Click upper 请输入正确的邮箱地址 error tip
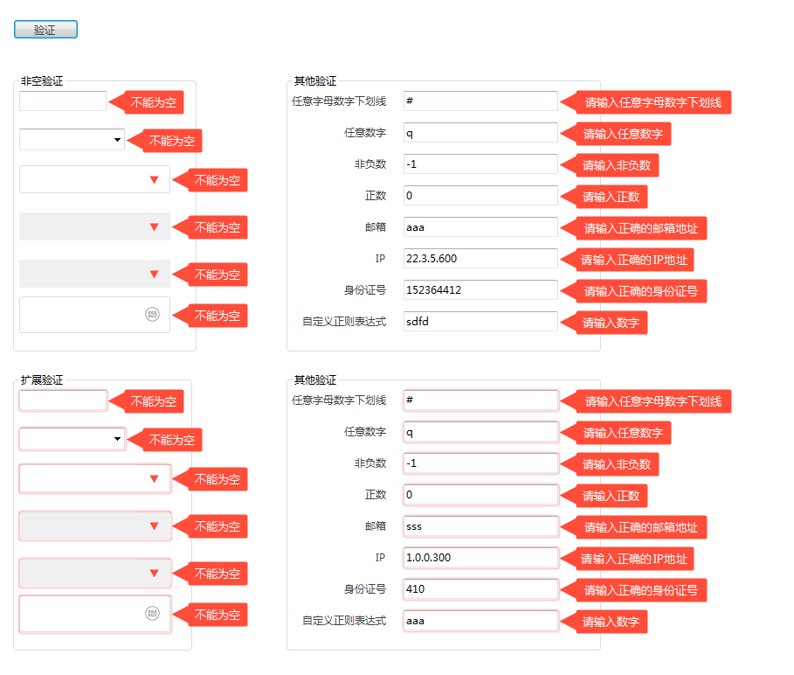 tap(634, 228)
